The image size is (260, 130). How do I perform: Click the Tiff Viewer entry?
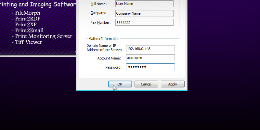[x=29, y=42]
